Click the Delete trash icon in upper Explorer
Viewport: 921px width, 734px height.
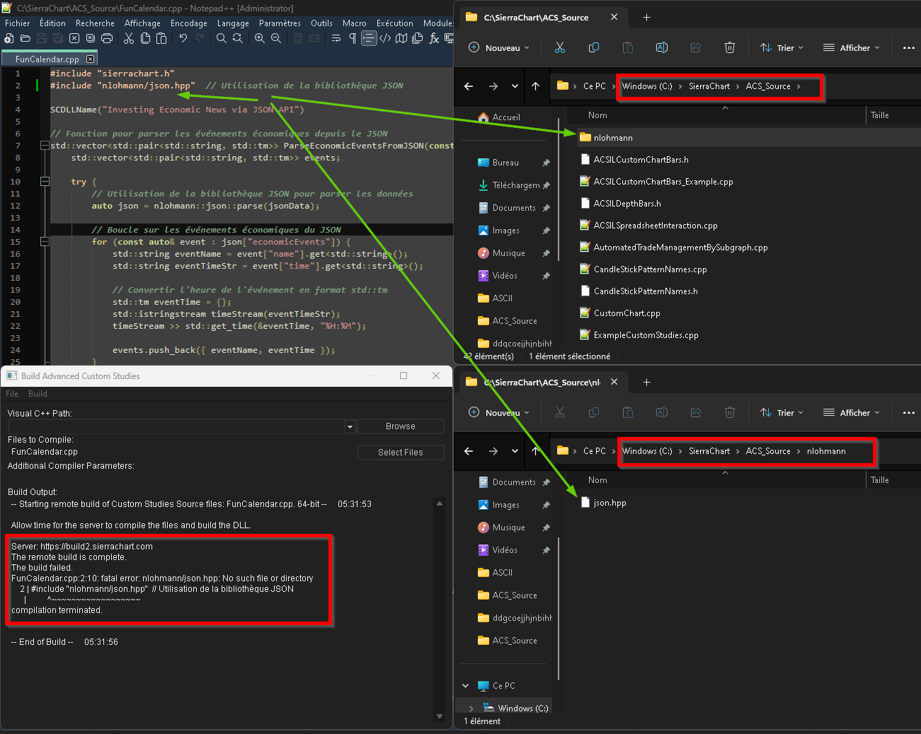[730, 48]
